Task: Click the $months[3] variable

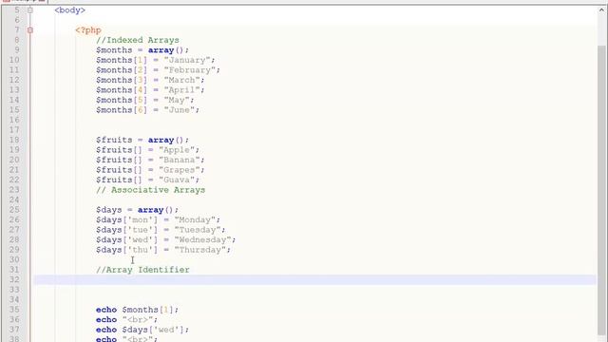Action: click(122, 80)
